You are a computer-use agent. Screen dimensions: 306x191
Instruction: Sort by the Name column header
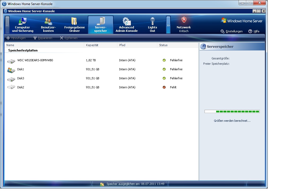click(x=44, y=45)
